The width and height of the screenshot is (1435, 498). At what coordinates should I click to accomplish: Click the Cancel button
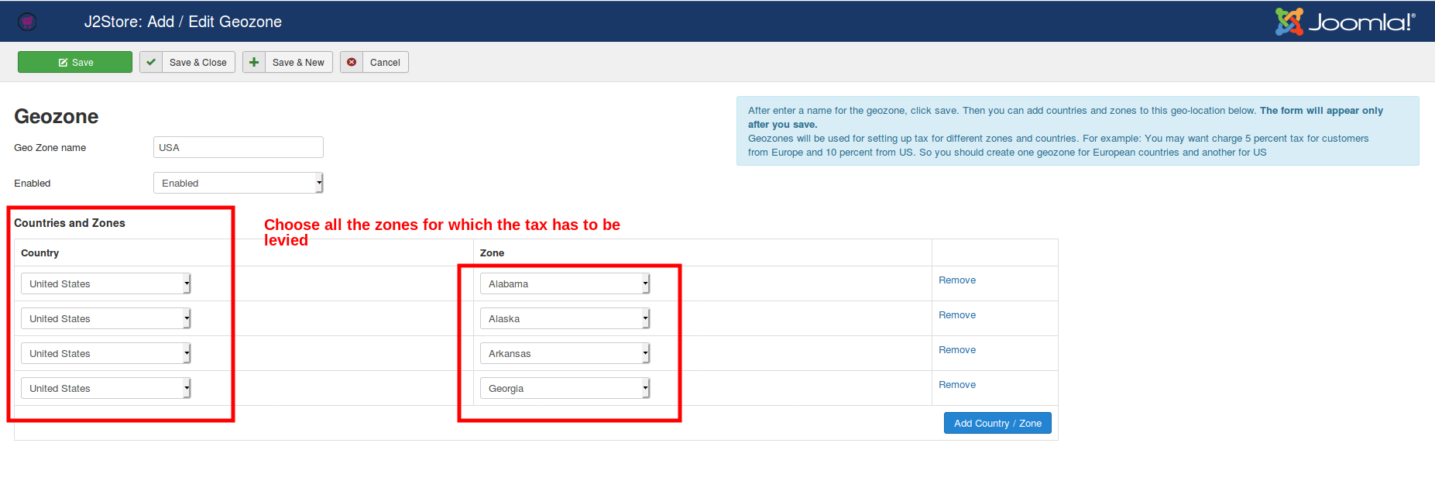tap(374, 62)
